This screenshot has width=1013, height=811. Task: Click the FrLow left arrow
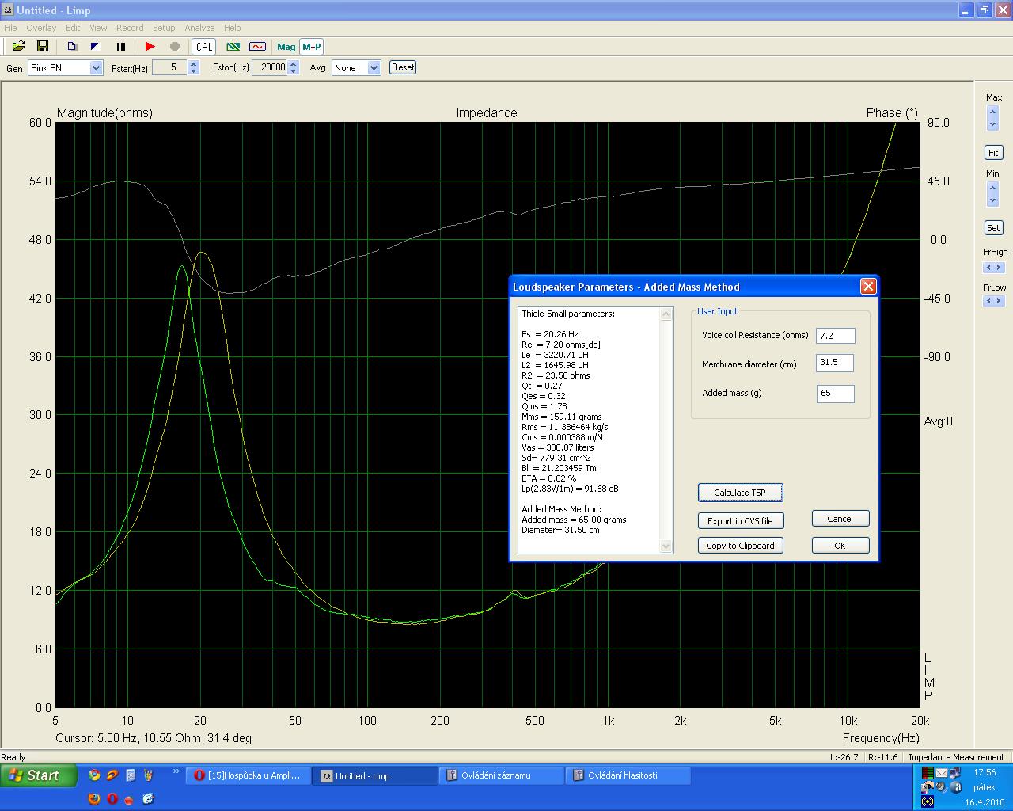(988, 301)
